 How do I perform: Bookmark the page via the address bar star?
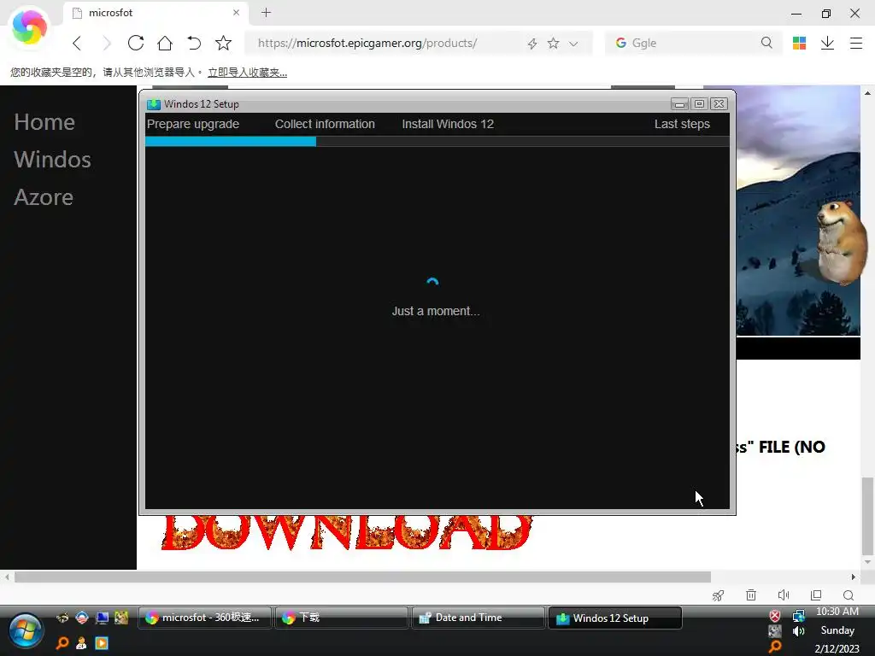pyautogui.click(x=553, y=43)
